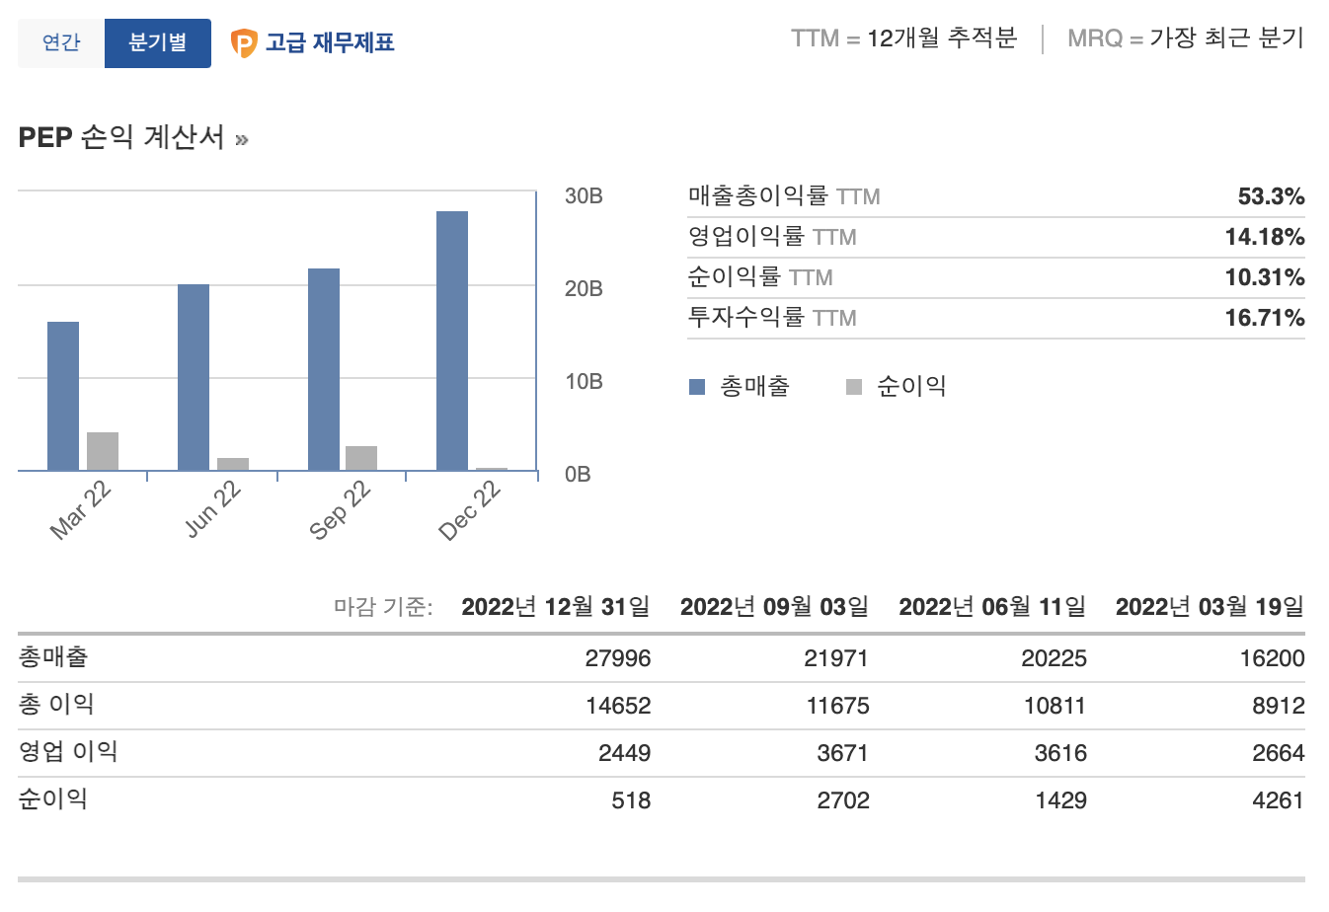
Task: Click the 11675 gross profit cell
Action: 837,706
